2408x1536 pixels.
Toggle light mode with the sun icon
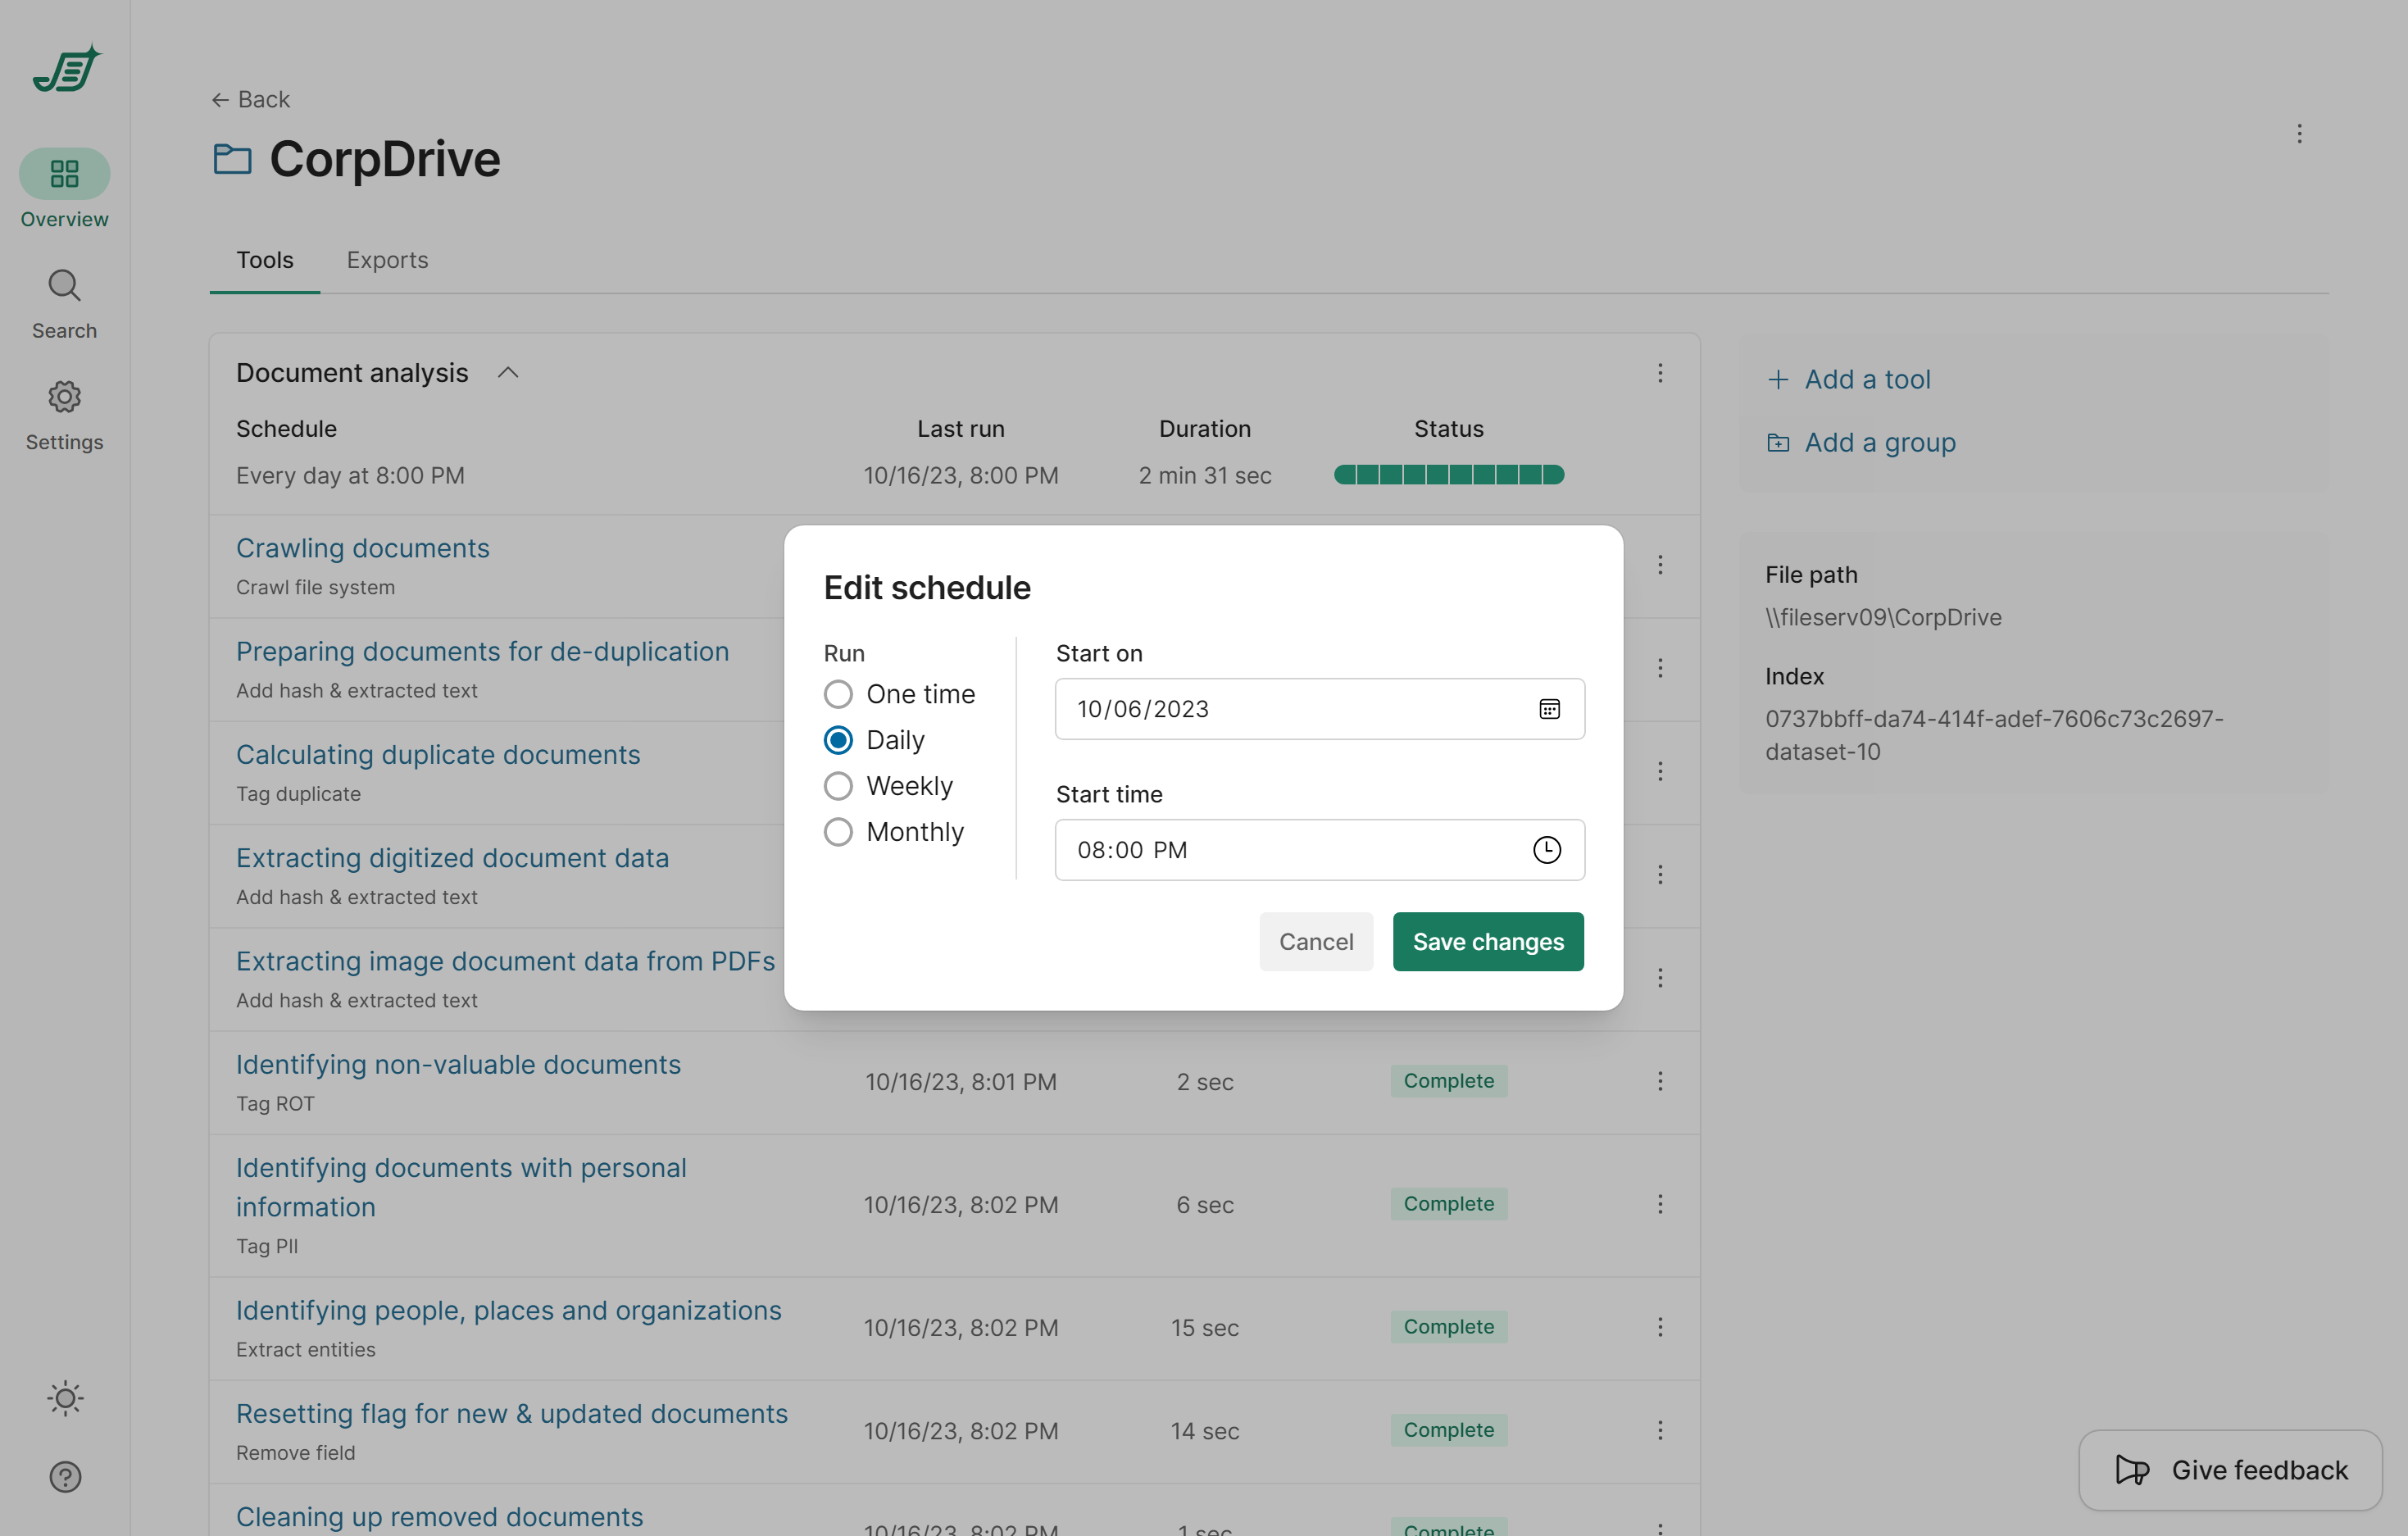tap(64, 1398)
